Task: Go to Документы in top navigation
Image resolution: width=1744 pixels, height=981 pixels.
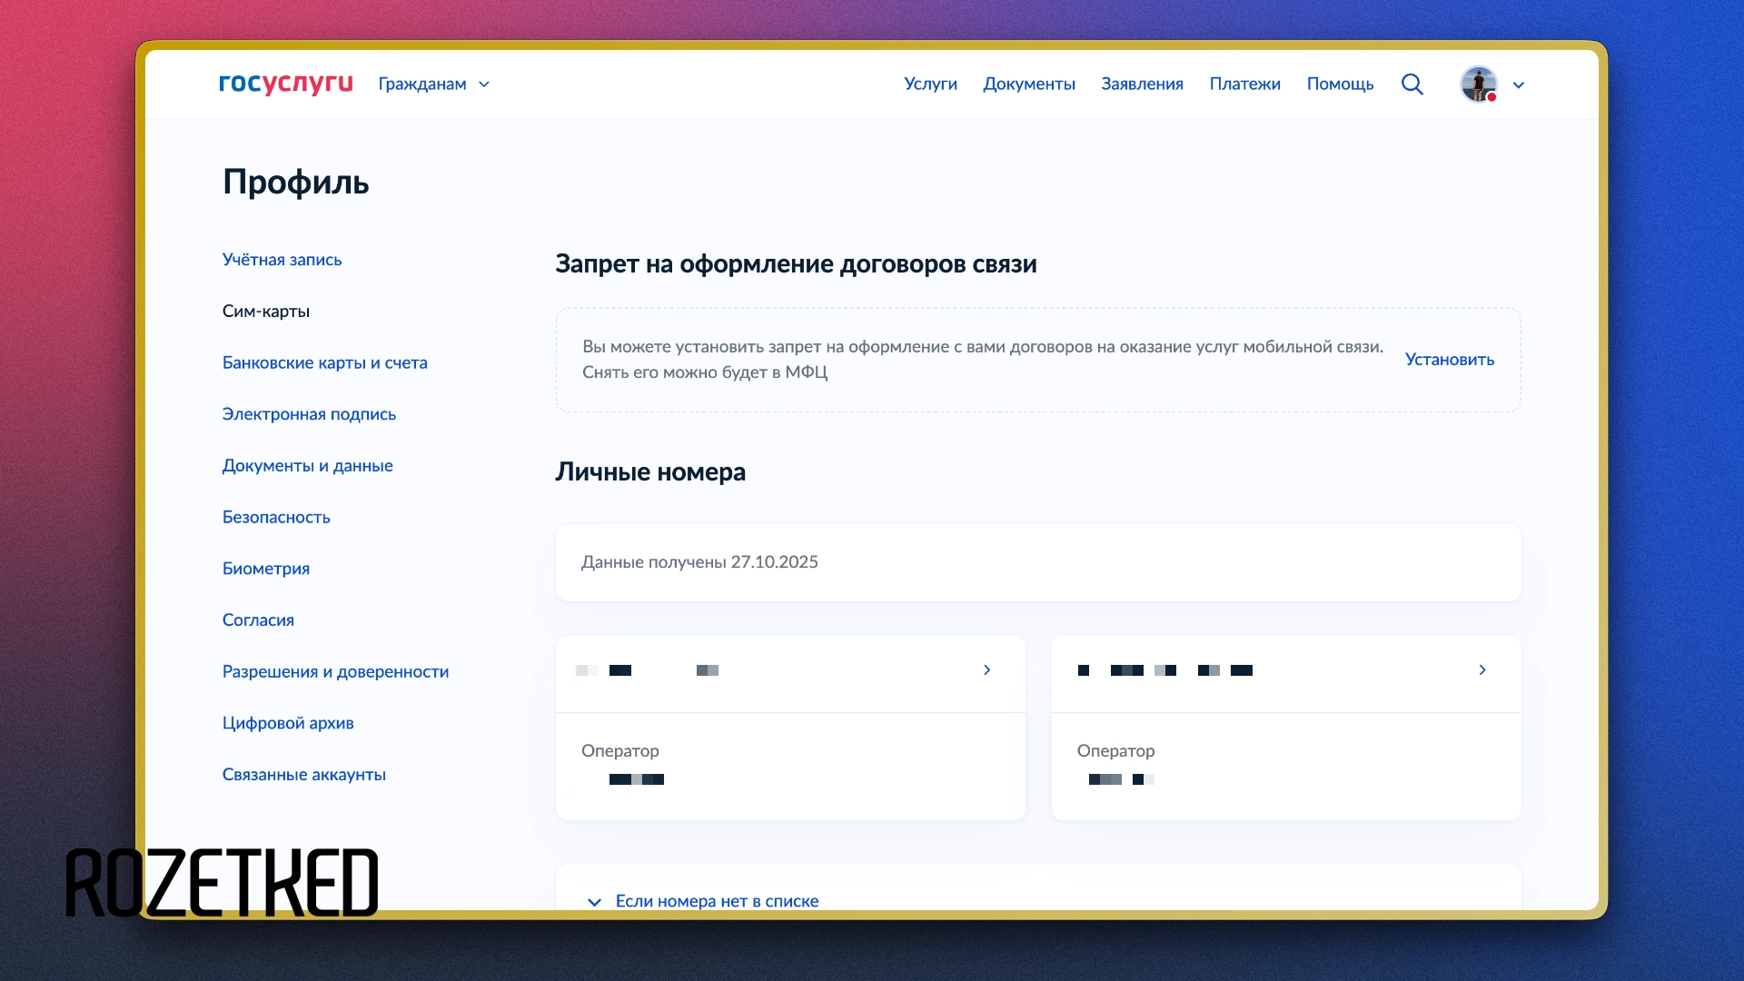Action: [x=1028, y=84]
